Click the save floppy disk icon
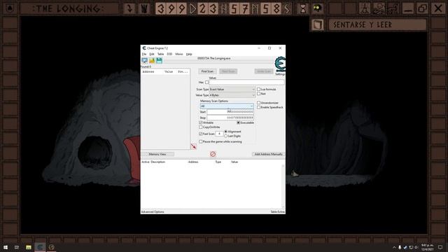 [x=159, y=61]
